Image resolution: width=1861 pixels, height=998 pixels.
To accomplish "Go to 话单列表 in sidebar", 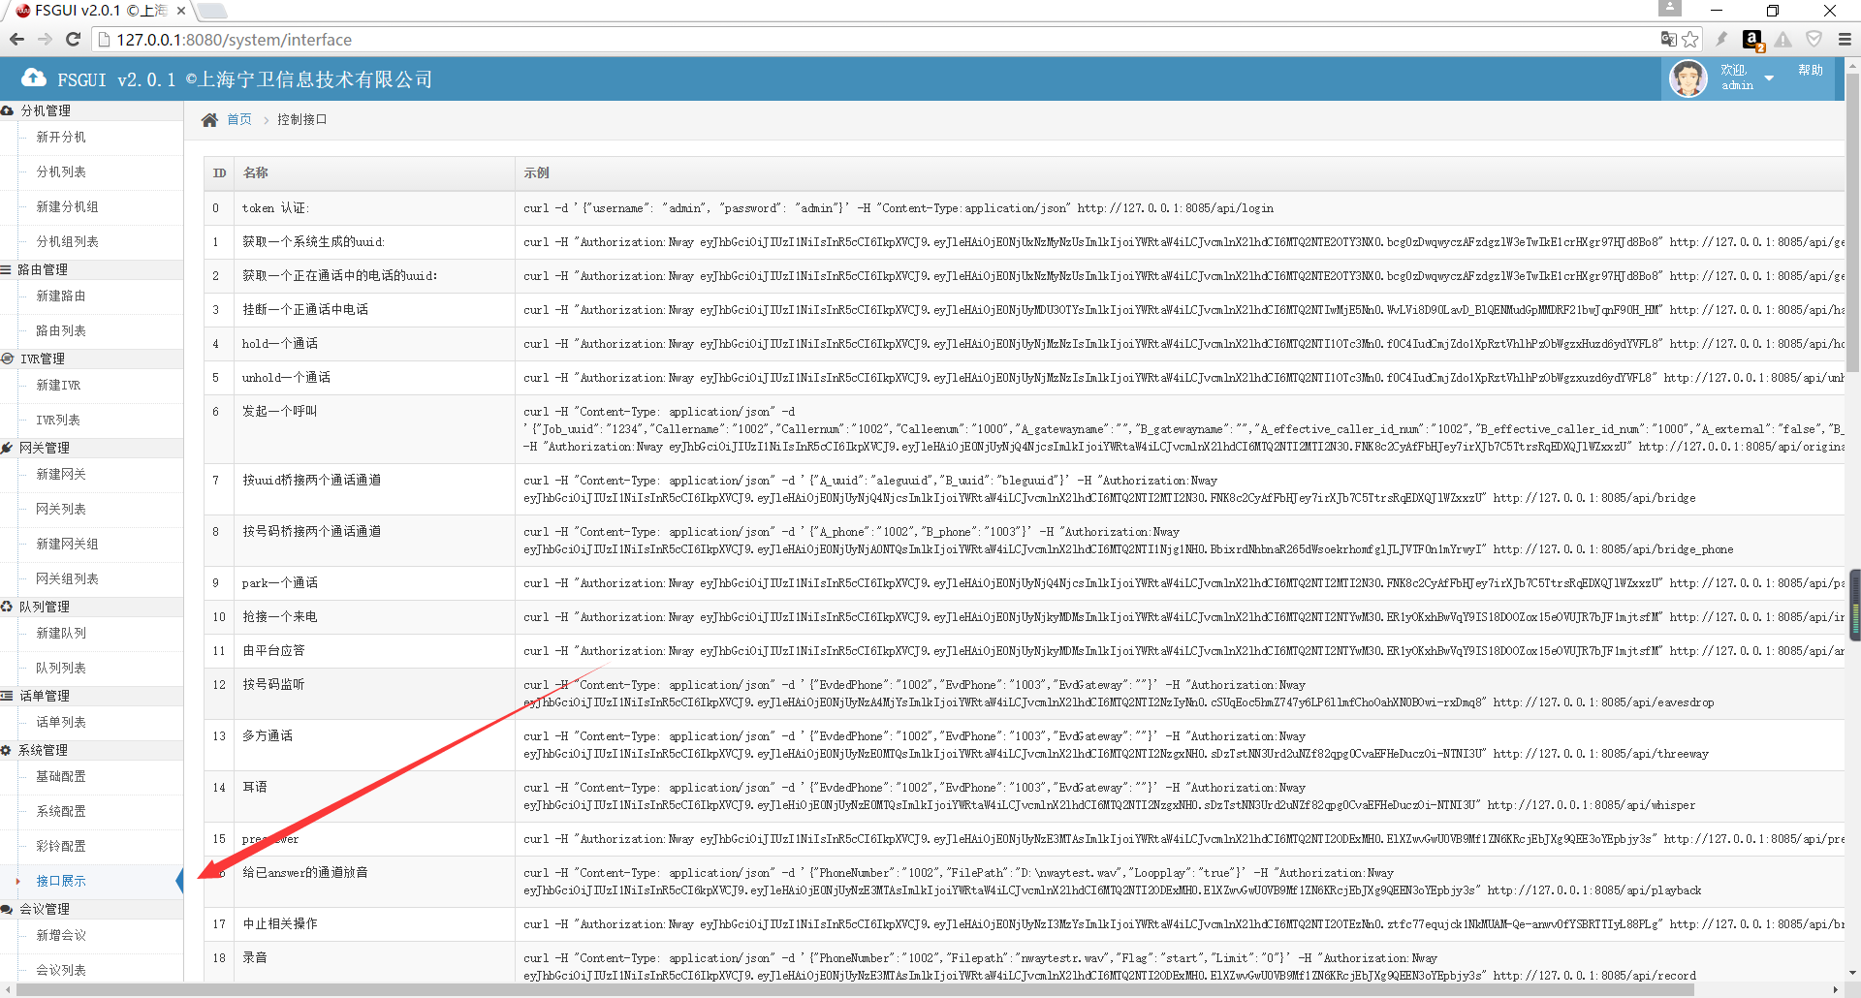I will pyautogui.click(x=61, y=723).
